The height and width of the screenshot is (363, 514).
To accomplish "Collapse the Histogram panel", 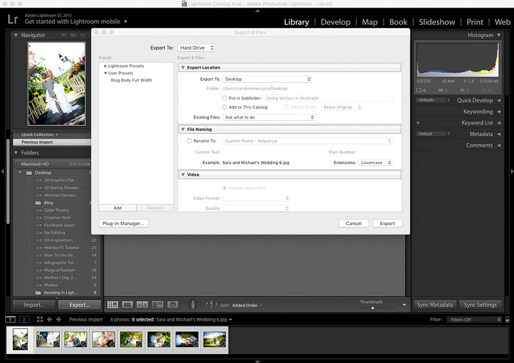I will click(x=499, y=35).
